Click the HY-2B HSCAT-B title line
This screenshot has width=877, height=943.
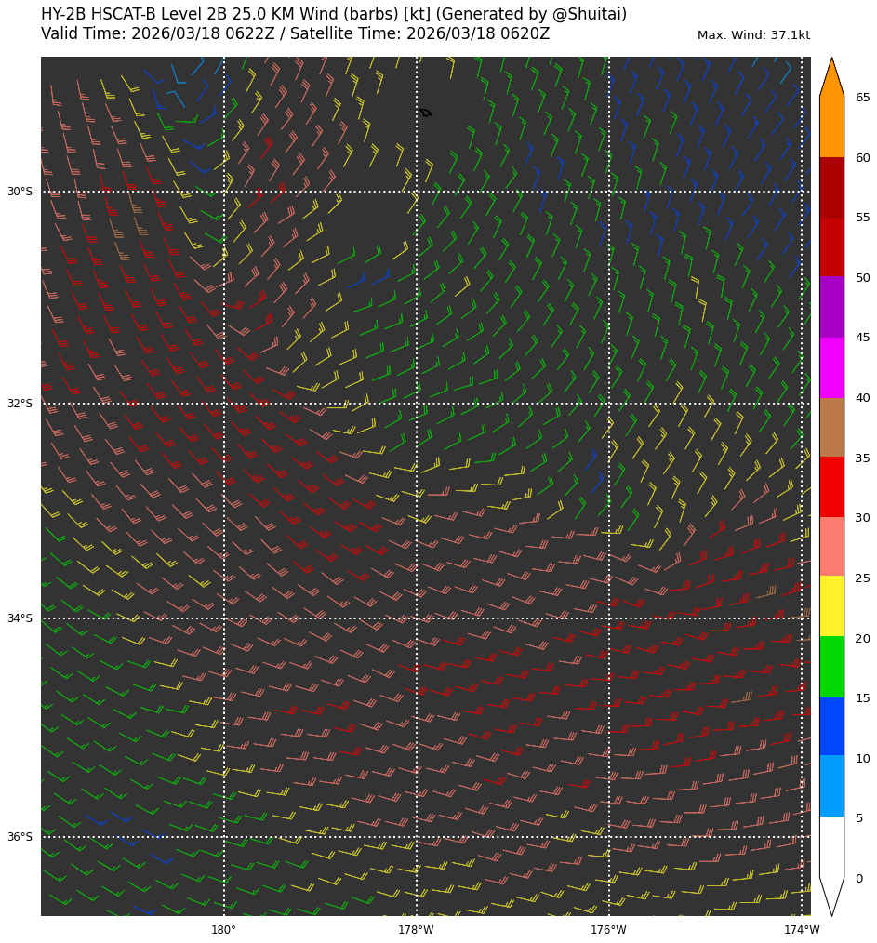[x=334, y=15]
